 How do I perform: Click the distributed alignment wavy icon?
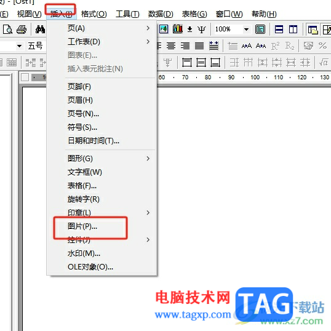(x=213, y=46)
